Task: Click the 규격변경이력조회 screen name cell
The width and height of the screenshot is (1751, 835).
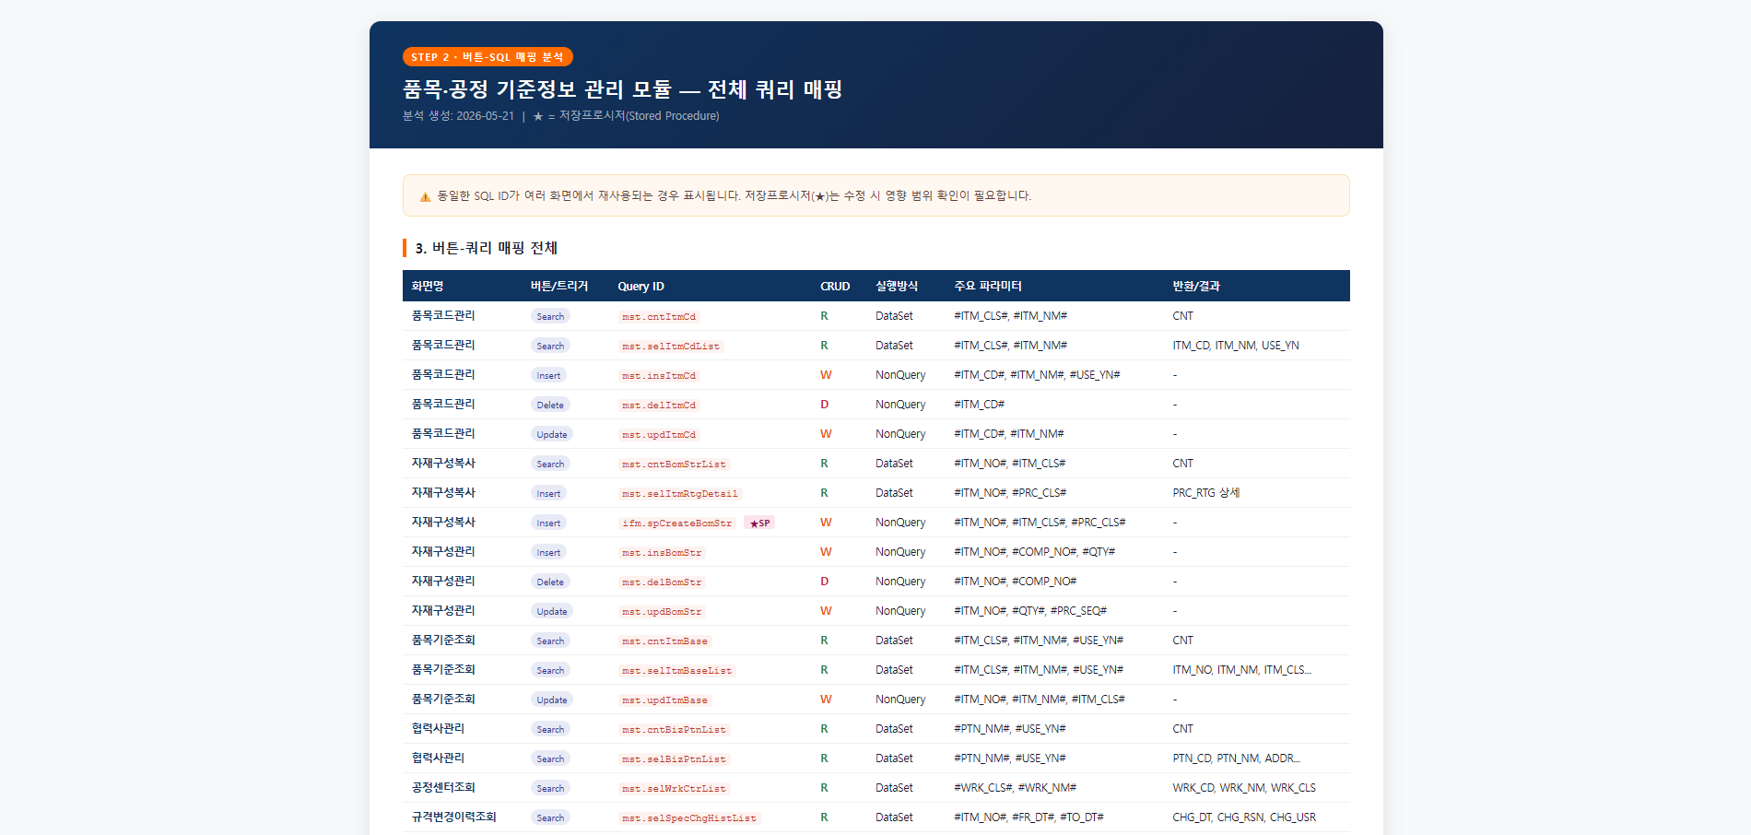Action: tap(453, 817)
